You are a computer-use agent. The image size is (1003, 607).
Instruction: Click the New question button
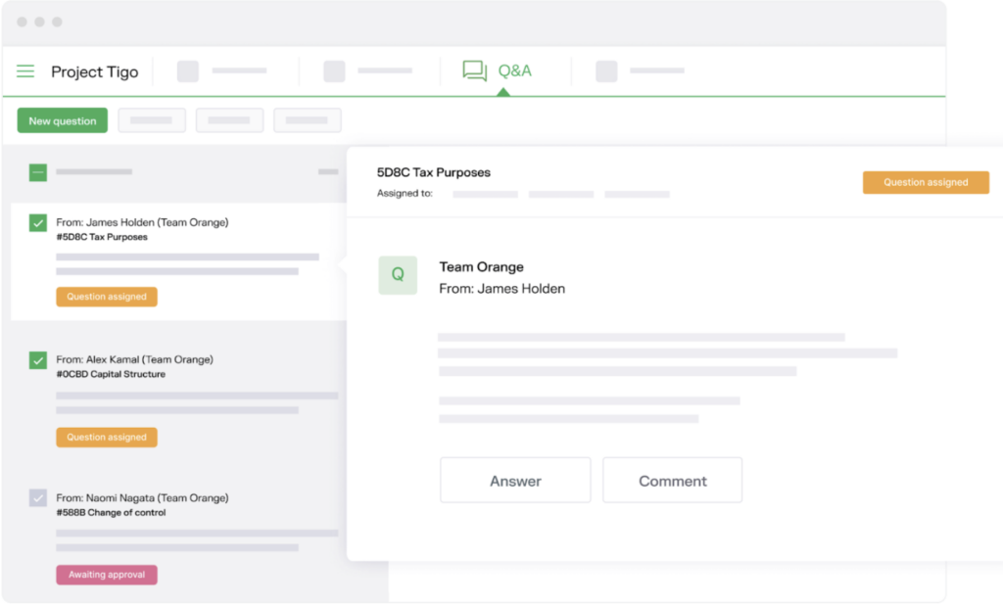pos(63,120)
